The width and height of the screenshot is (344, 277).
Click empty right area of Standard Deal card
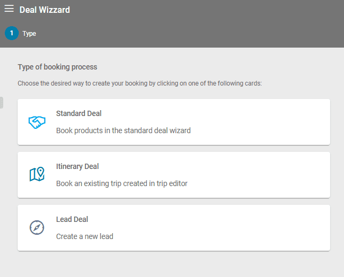tap(267, 122)
